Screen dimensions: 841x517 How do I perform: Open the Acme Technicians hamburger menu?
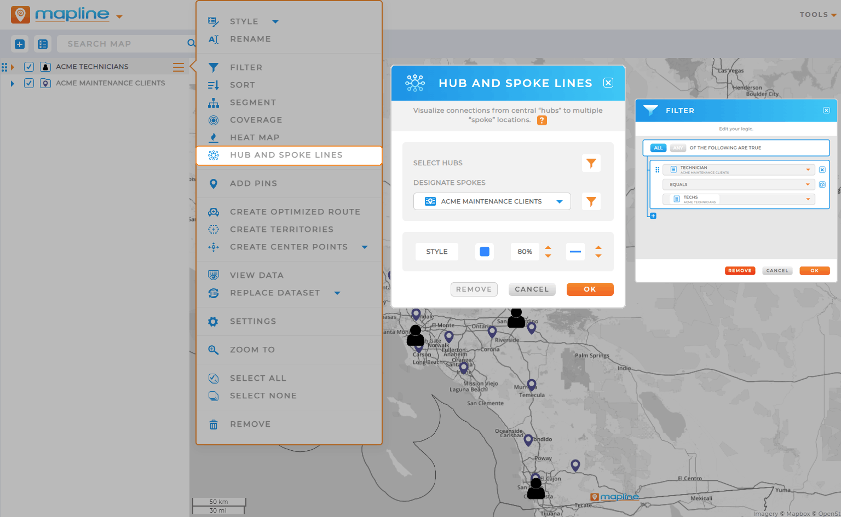tap(178, 67)
